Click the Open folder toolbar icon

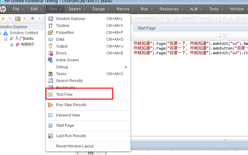[x=18, y=18]
